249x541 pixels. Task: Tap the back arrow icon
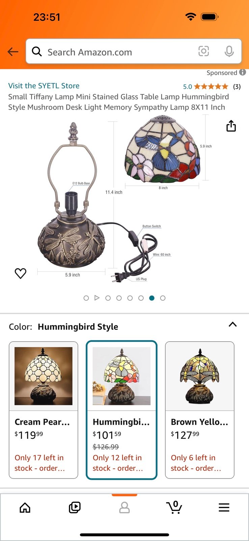click(13, 52)
